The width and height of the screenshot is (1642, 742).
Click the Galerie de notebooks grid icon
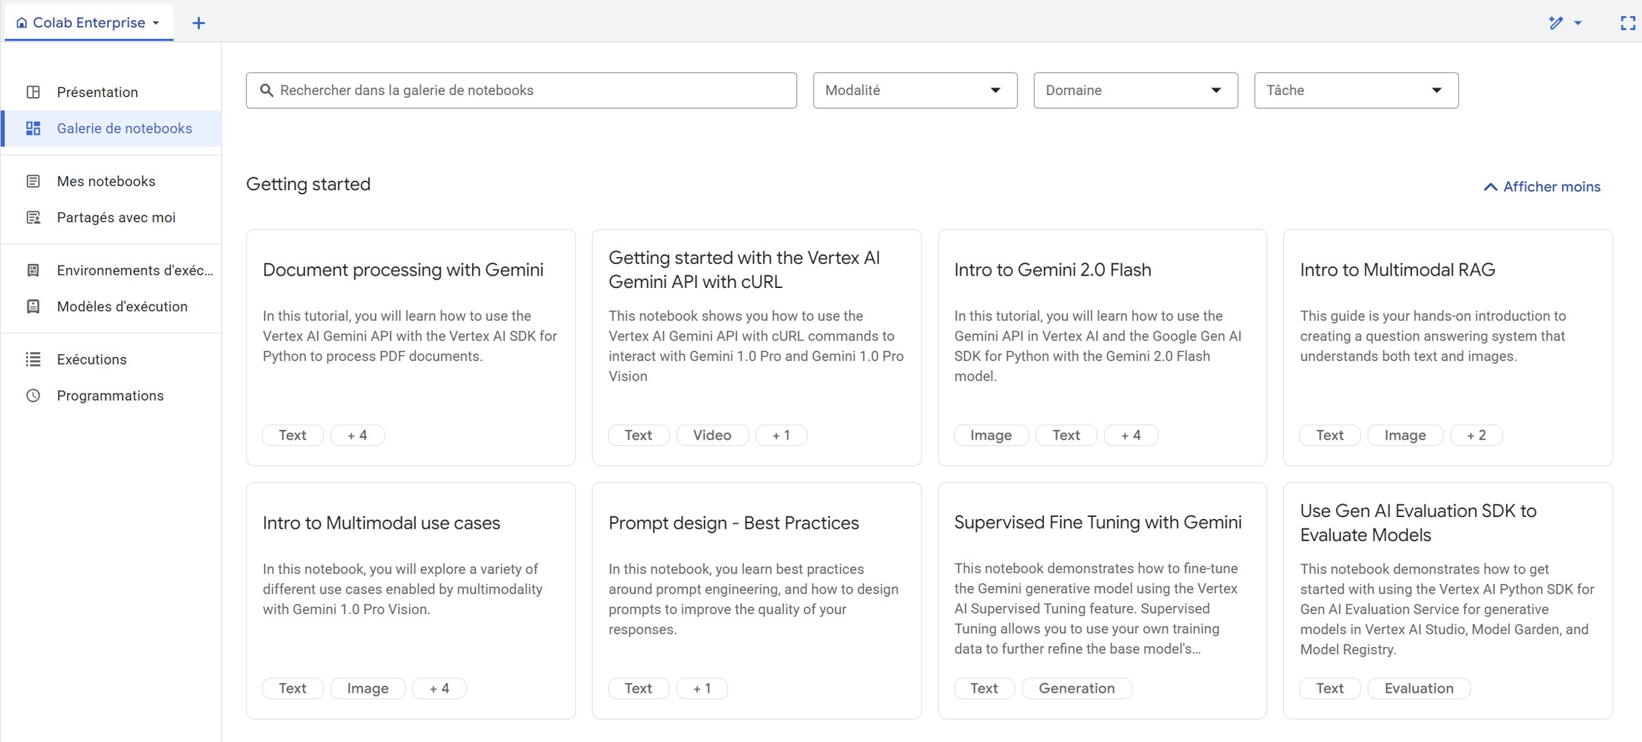click(33, 128)
